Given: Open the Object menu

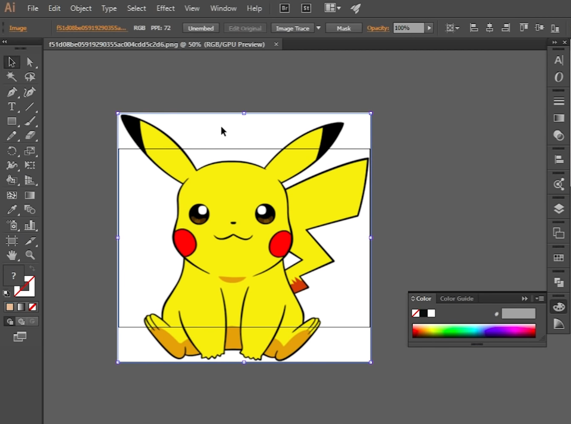Looking at the screenshot, I should tap(81, 8).
